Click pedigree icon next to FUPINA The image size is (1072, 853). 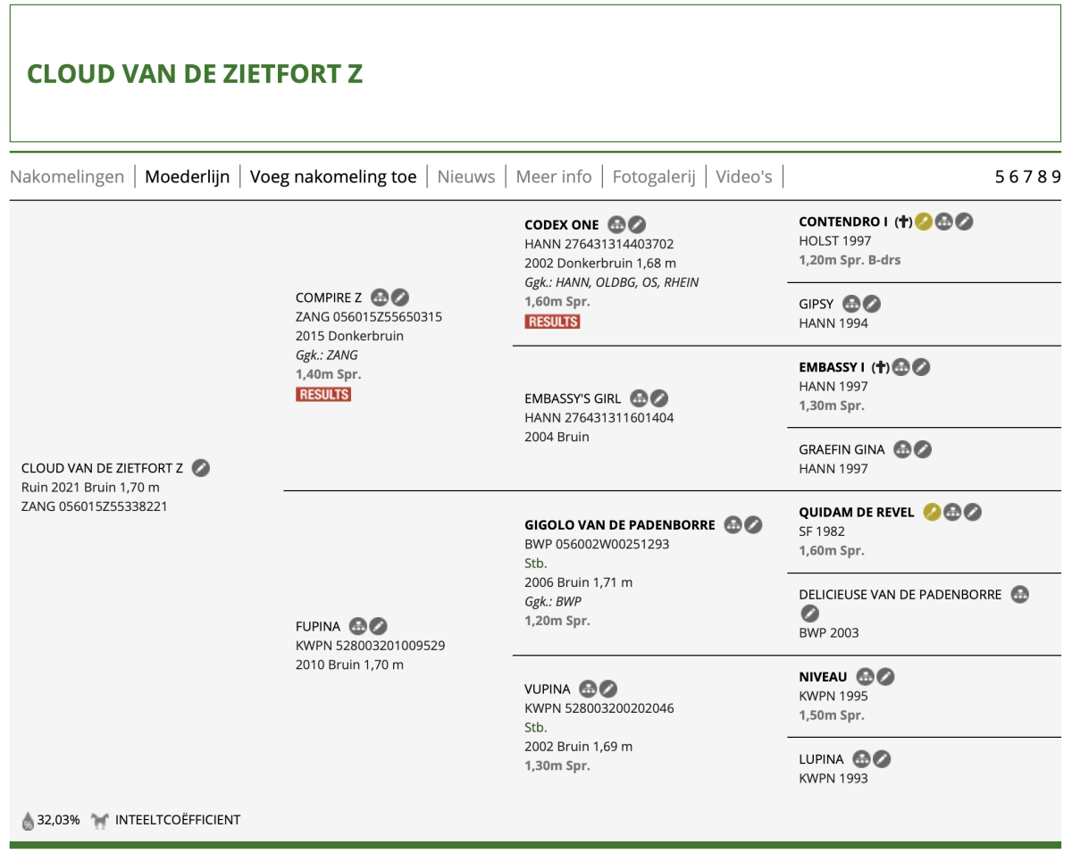point(358,626)
